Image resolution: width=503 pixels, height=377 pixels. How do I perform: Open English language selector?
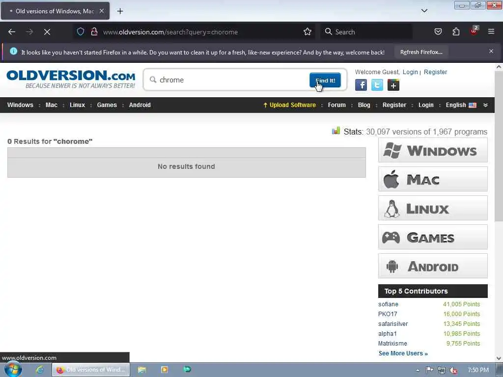pyautogui.click(x=461, y=105)
